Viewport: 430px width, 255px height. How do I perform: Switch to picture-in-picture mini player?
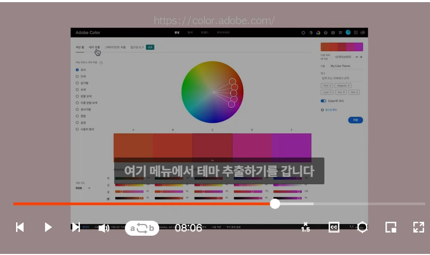(391, 227)
